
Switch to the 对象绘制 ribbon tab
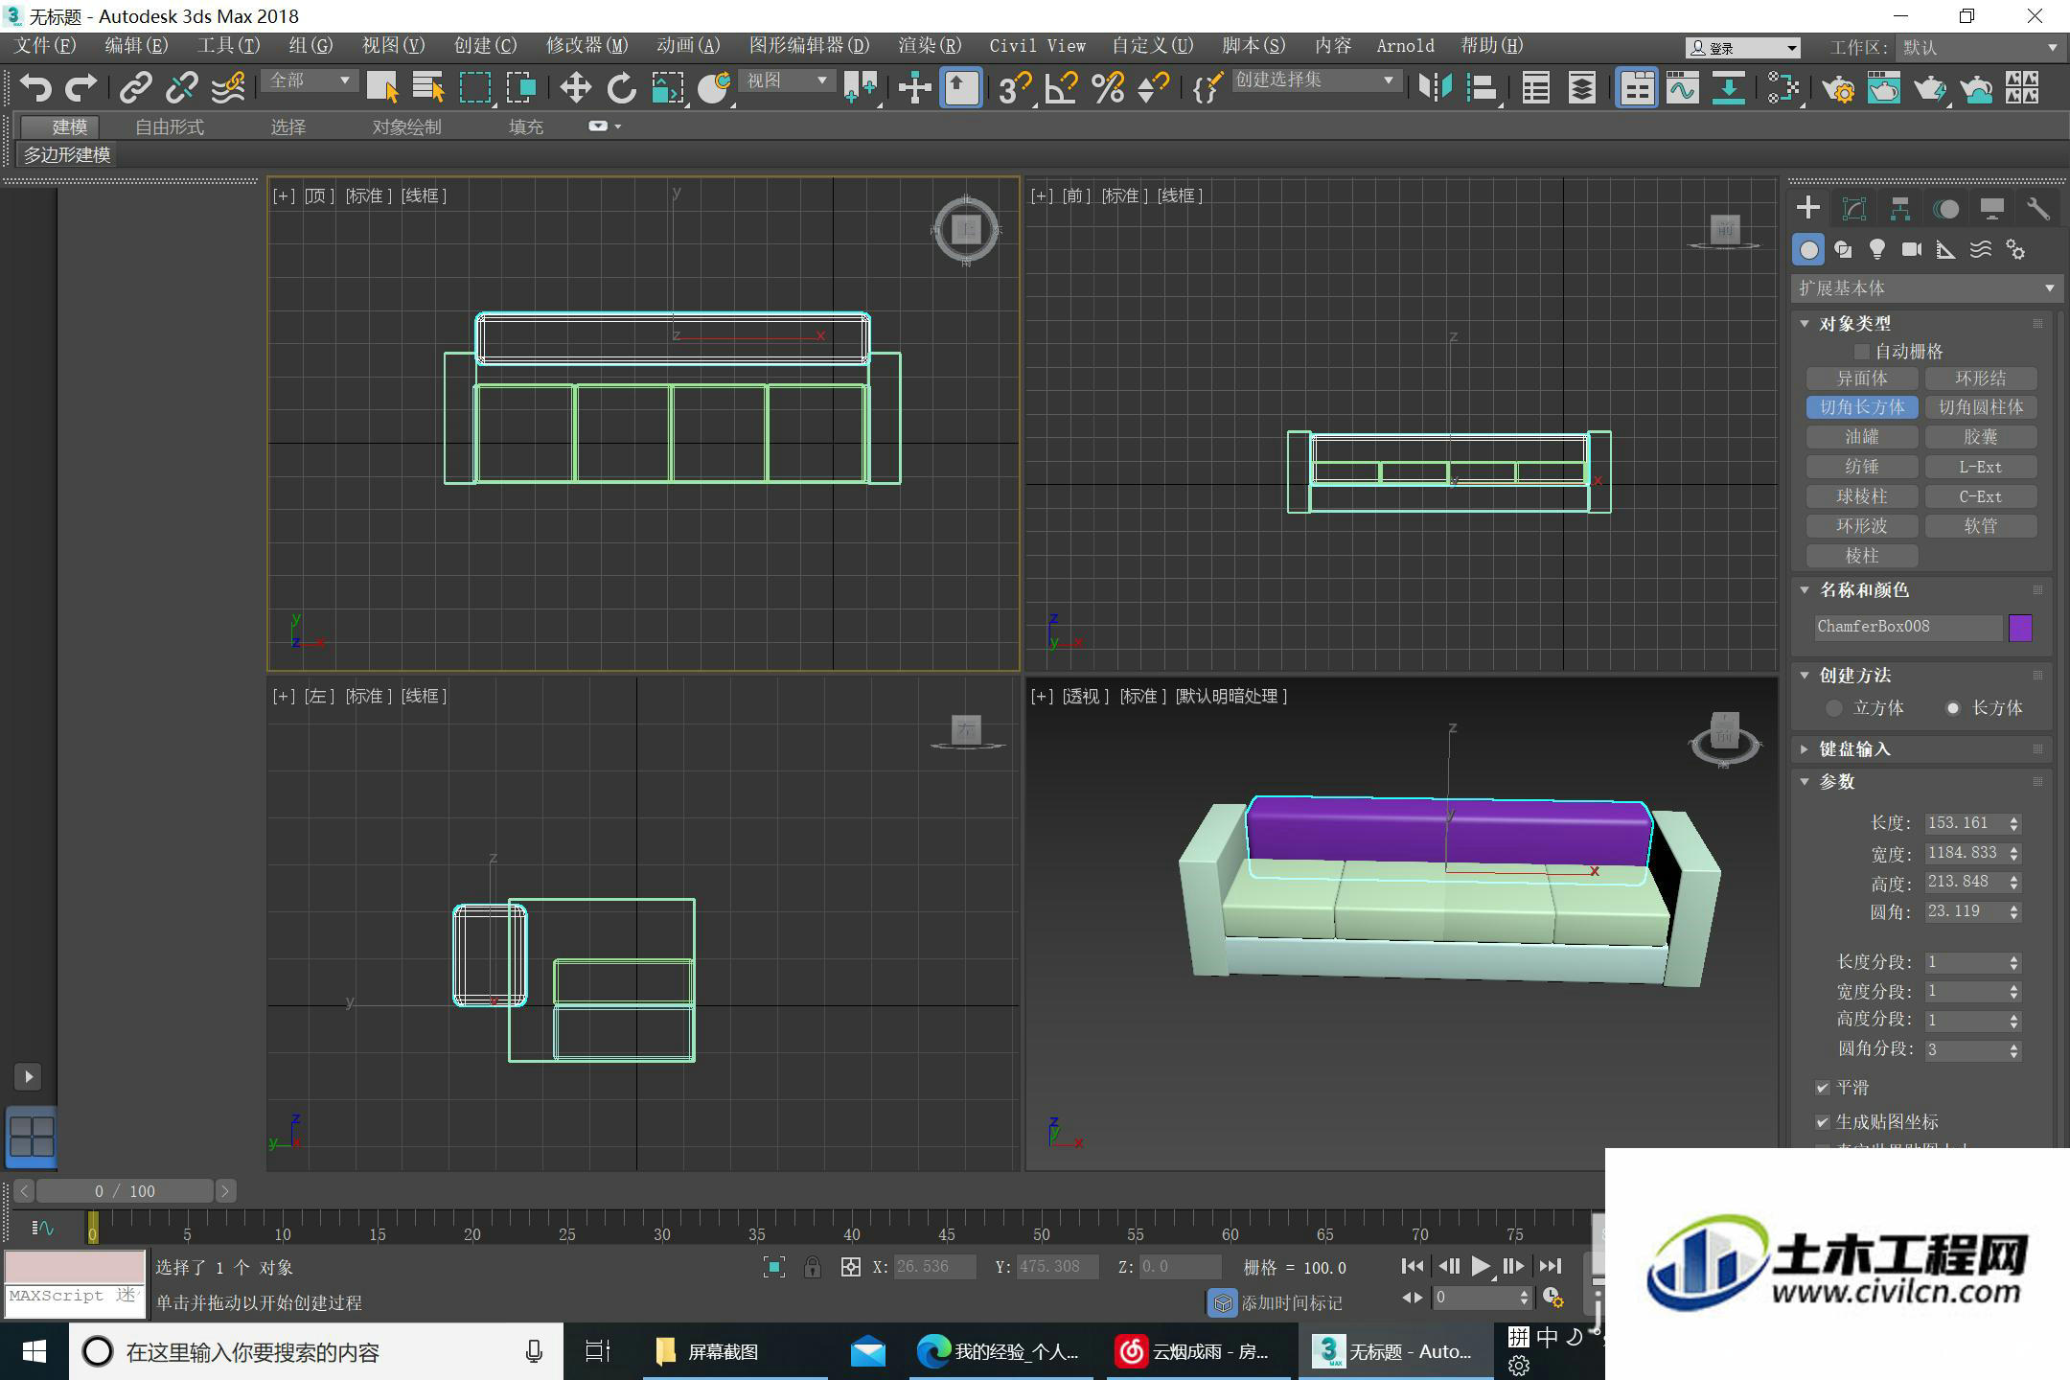click(407, 126)
